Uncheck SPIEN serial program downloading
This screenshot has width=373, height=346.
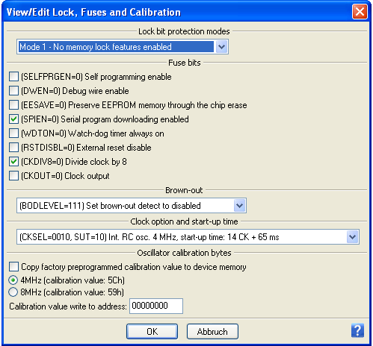click(x=13, y=119)
